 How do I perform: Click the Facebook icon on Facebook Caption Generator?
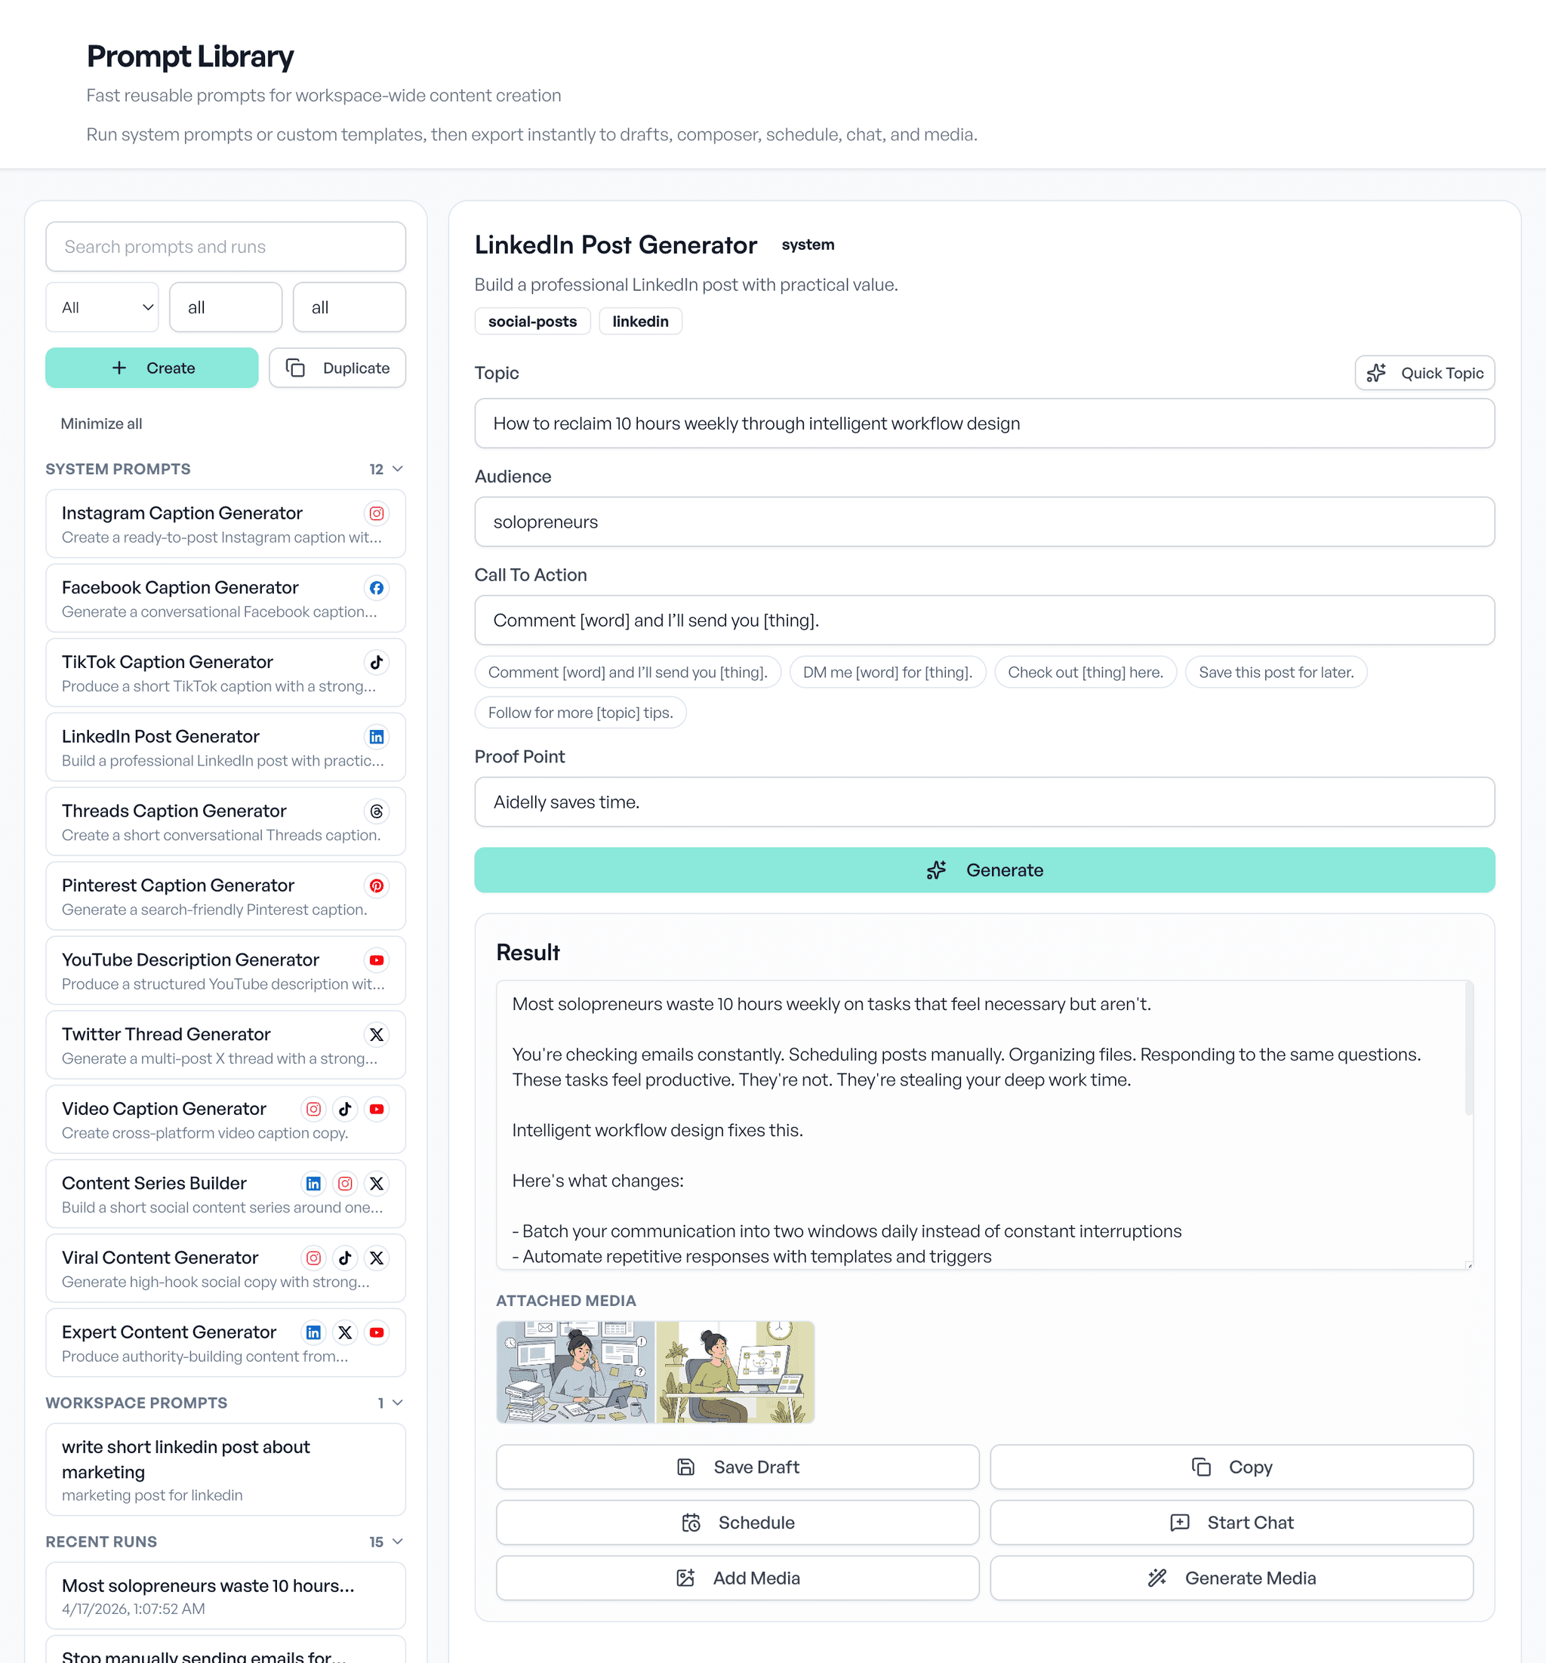click(x=377, y=588)
